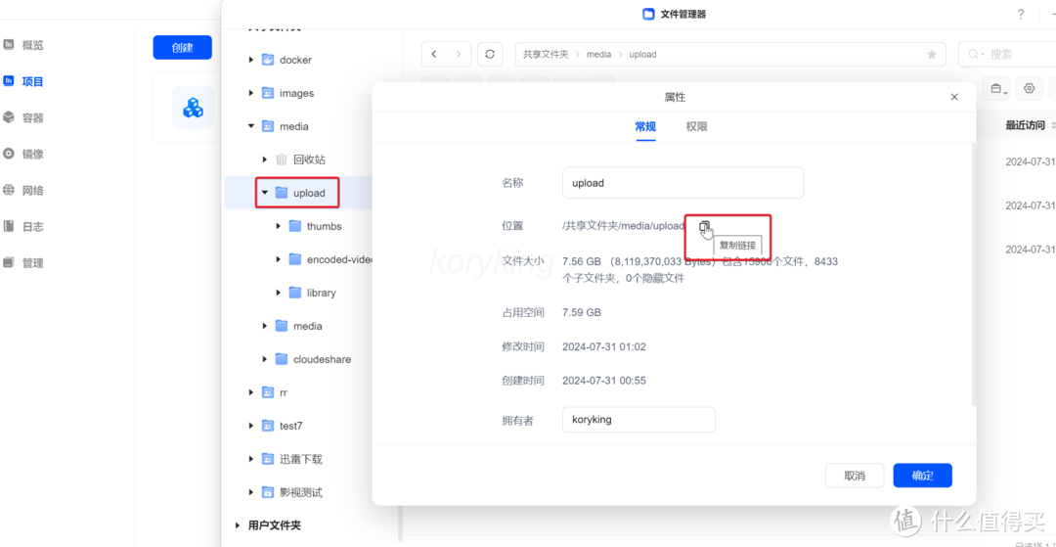Image resolution: width=1056 pixels, height=547 pixels.
Task: Click the 确定 button
Action: click(x=922, y=476)
